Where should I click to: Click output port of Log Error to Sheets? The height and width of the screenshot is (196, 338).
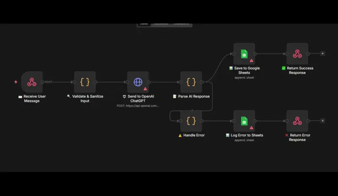[x=255, y=121]
